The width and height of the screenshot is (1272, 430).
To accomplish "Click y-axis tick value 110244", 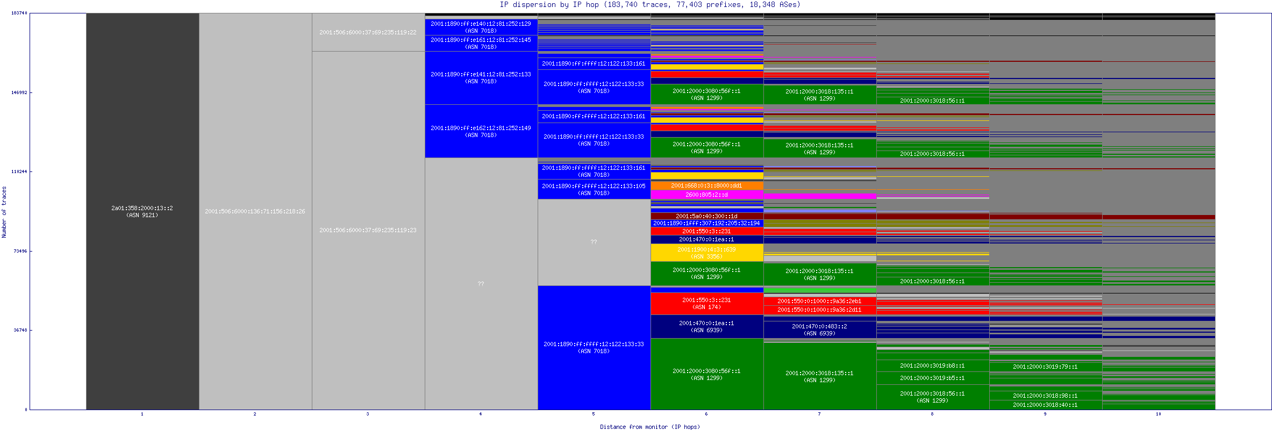I will point(19,171).
